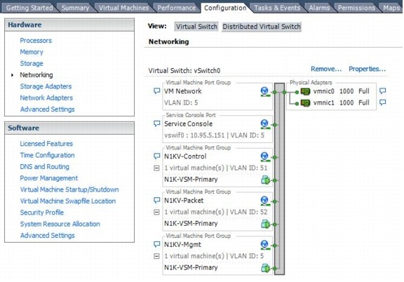Open Memory under Hardware
Screen dimensions: 404x282
click(32, 52)
